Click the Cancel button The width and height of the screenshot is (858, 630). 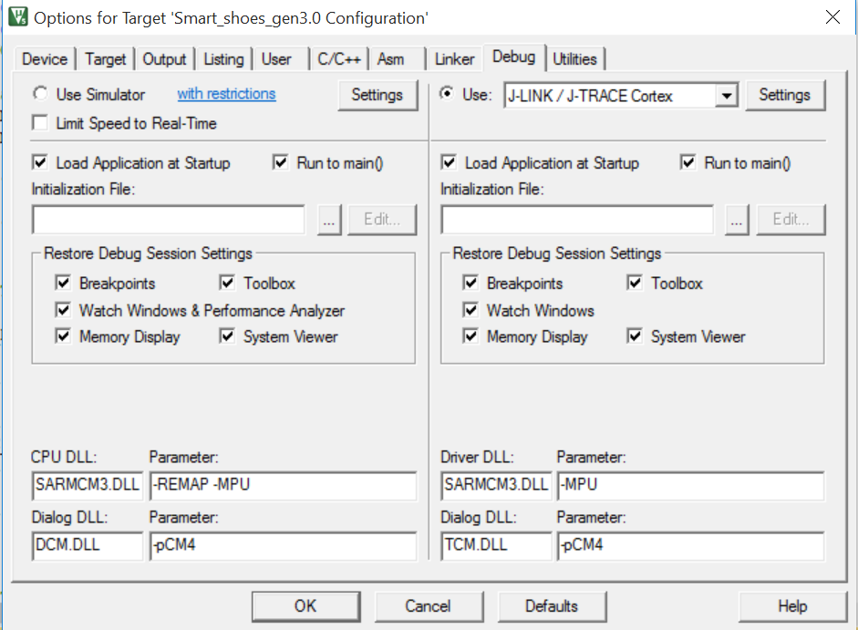tap(429, 606)
